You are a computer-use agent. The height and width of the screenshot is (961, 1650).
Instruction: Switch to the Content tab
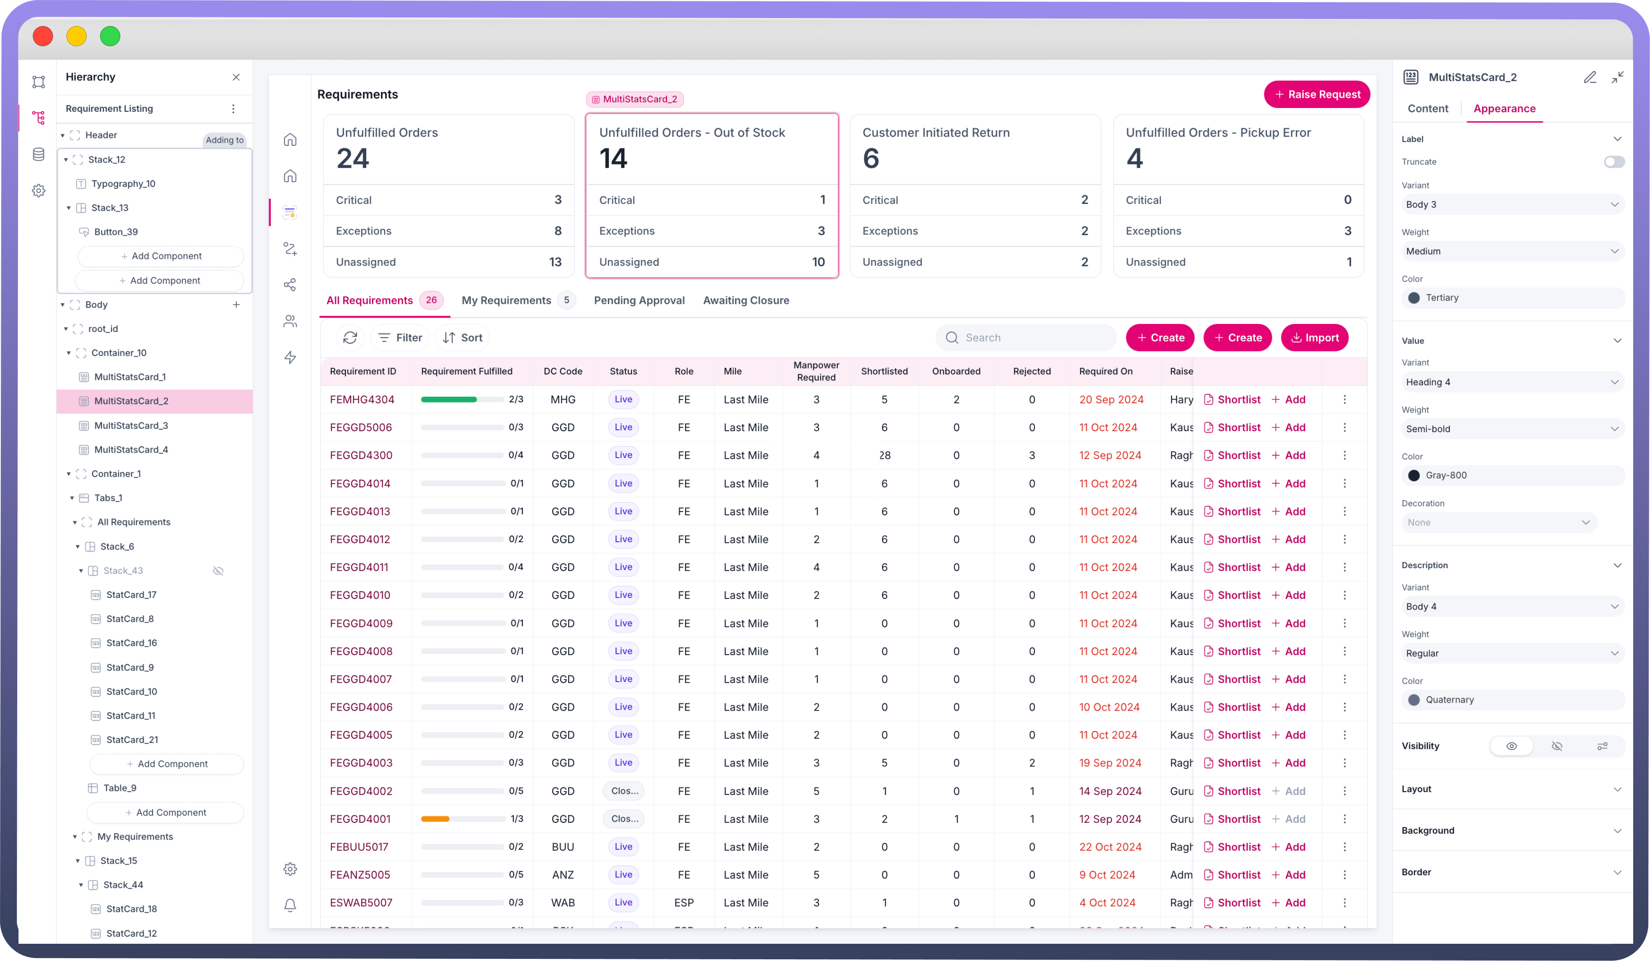1428,108
